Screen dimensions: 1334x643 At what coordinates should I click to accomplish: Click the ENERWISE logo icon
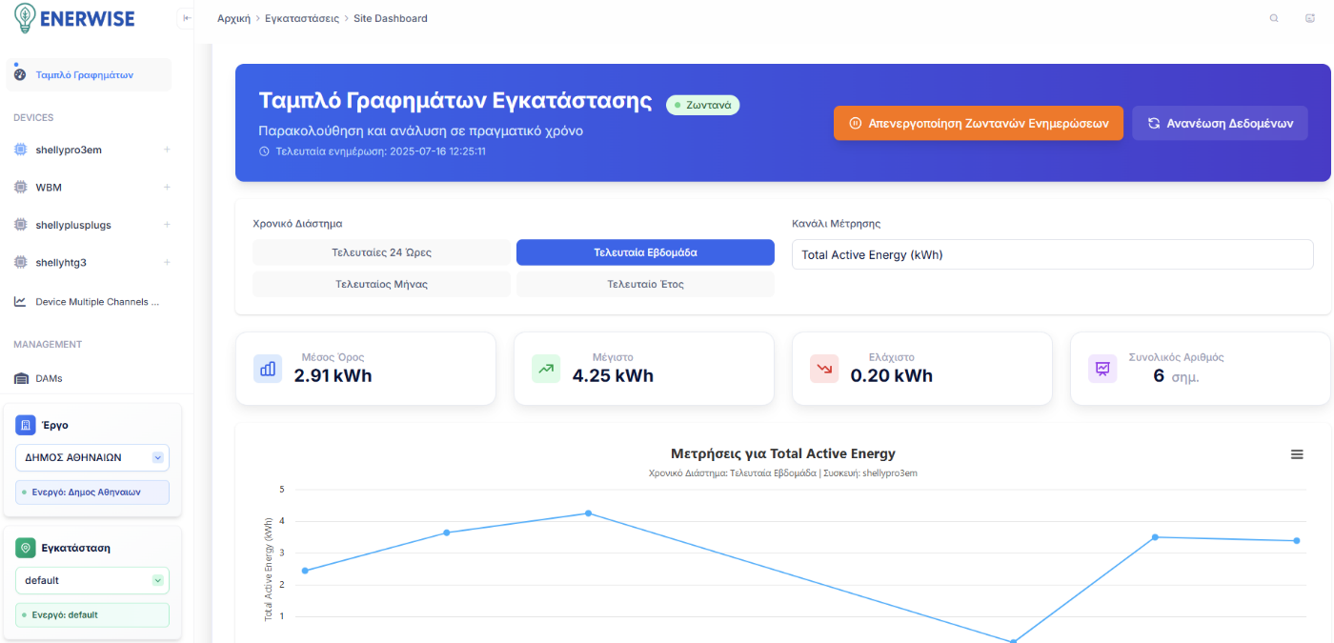click(26, 17)
